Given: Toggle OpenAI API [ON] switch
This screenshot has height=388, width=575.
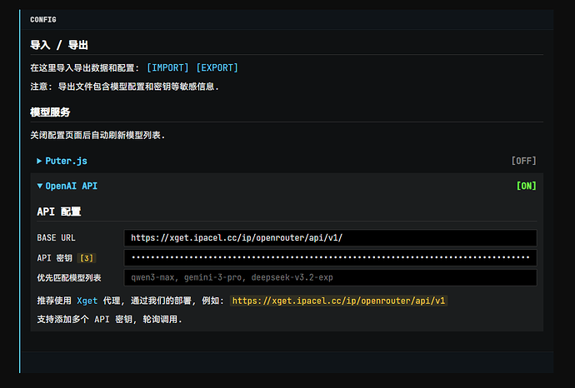Looking at the screenshot, I should pyautogui.click(x=526, y=186).
